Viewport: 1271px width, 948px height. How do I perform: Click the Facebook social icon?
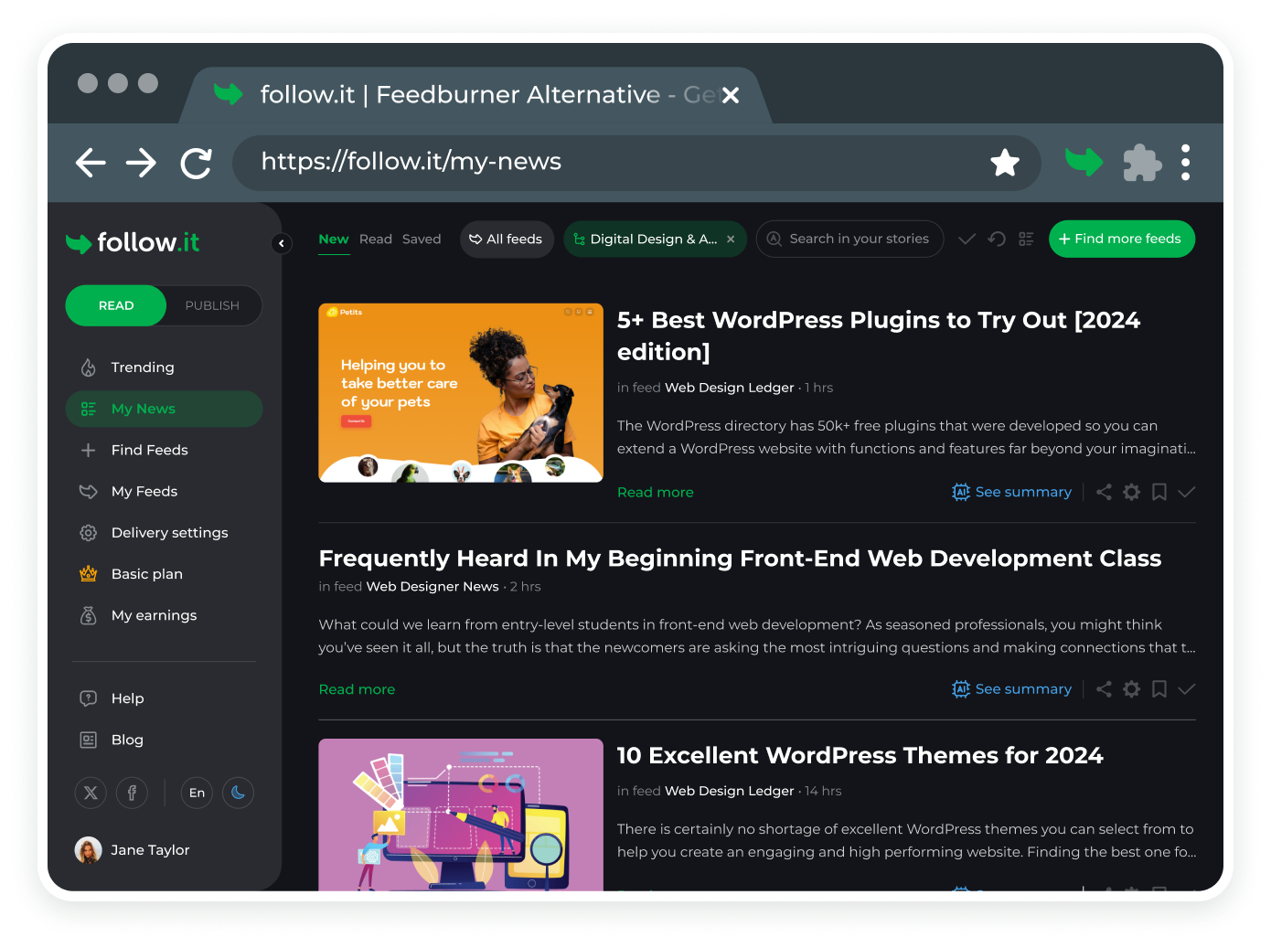pyautogui.click(x=132, y=793)
